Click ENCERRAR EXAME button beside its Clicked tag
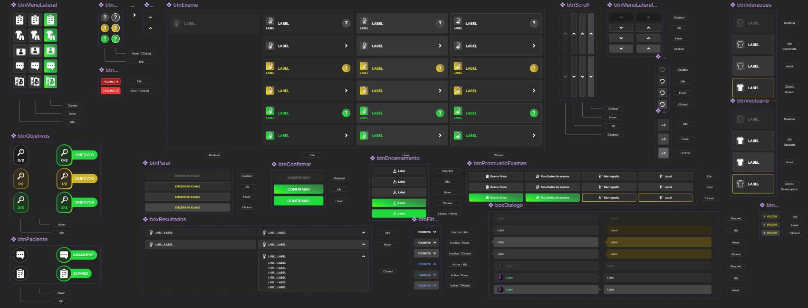808x308 pixels. (188, 207)
